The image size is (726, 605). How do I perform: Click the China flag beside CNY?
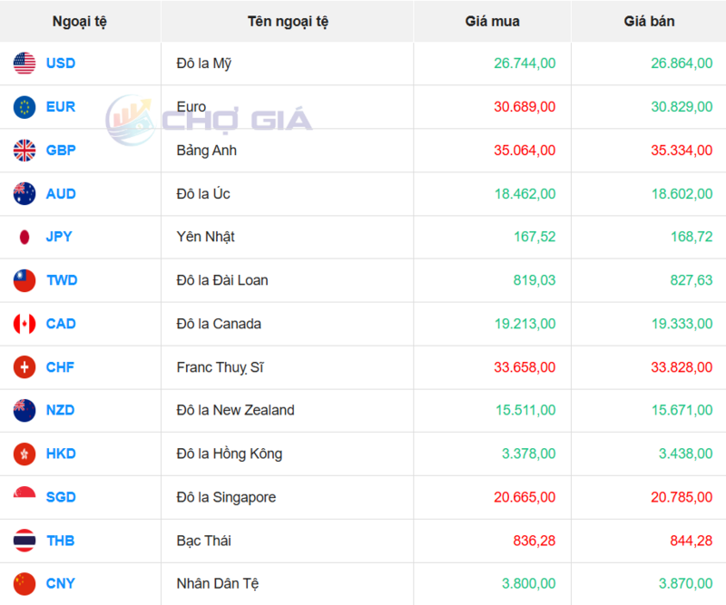[x=25, y=583]
